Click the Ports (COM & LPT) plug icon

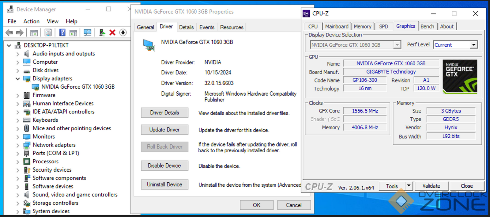coord(27,153)
